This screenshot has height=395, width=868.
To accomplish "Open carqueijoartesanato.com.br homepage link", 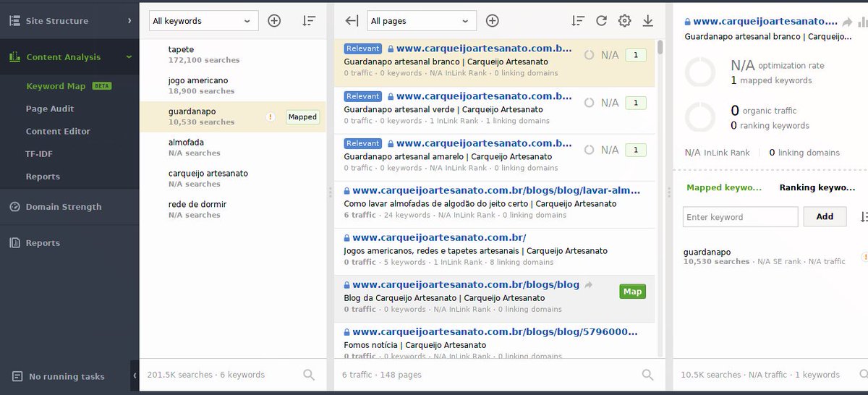I will point(439,237).
